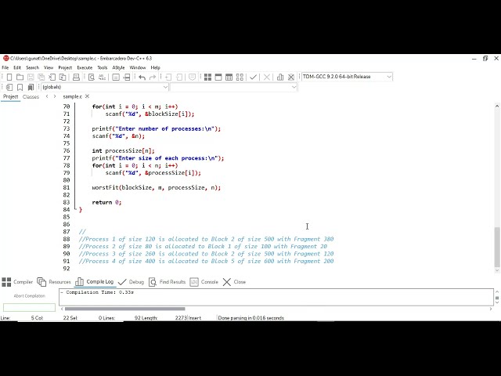Viewport: 501px width, 376px height.
Task: Open the empty members dropdown beside (globals)
Action: [x=233, y=87]
